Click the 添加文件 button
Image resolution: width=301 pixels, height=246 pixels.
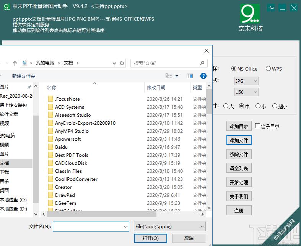point(239,140)
